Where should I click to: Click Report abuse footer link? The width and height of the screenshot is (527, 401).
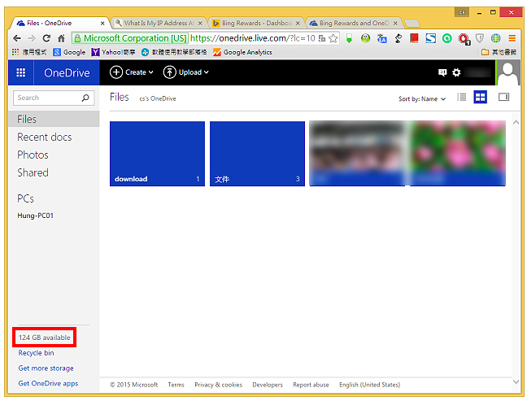(311, 385)
